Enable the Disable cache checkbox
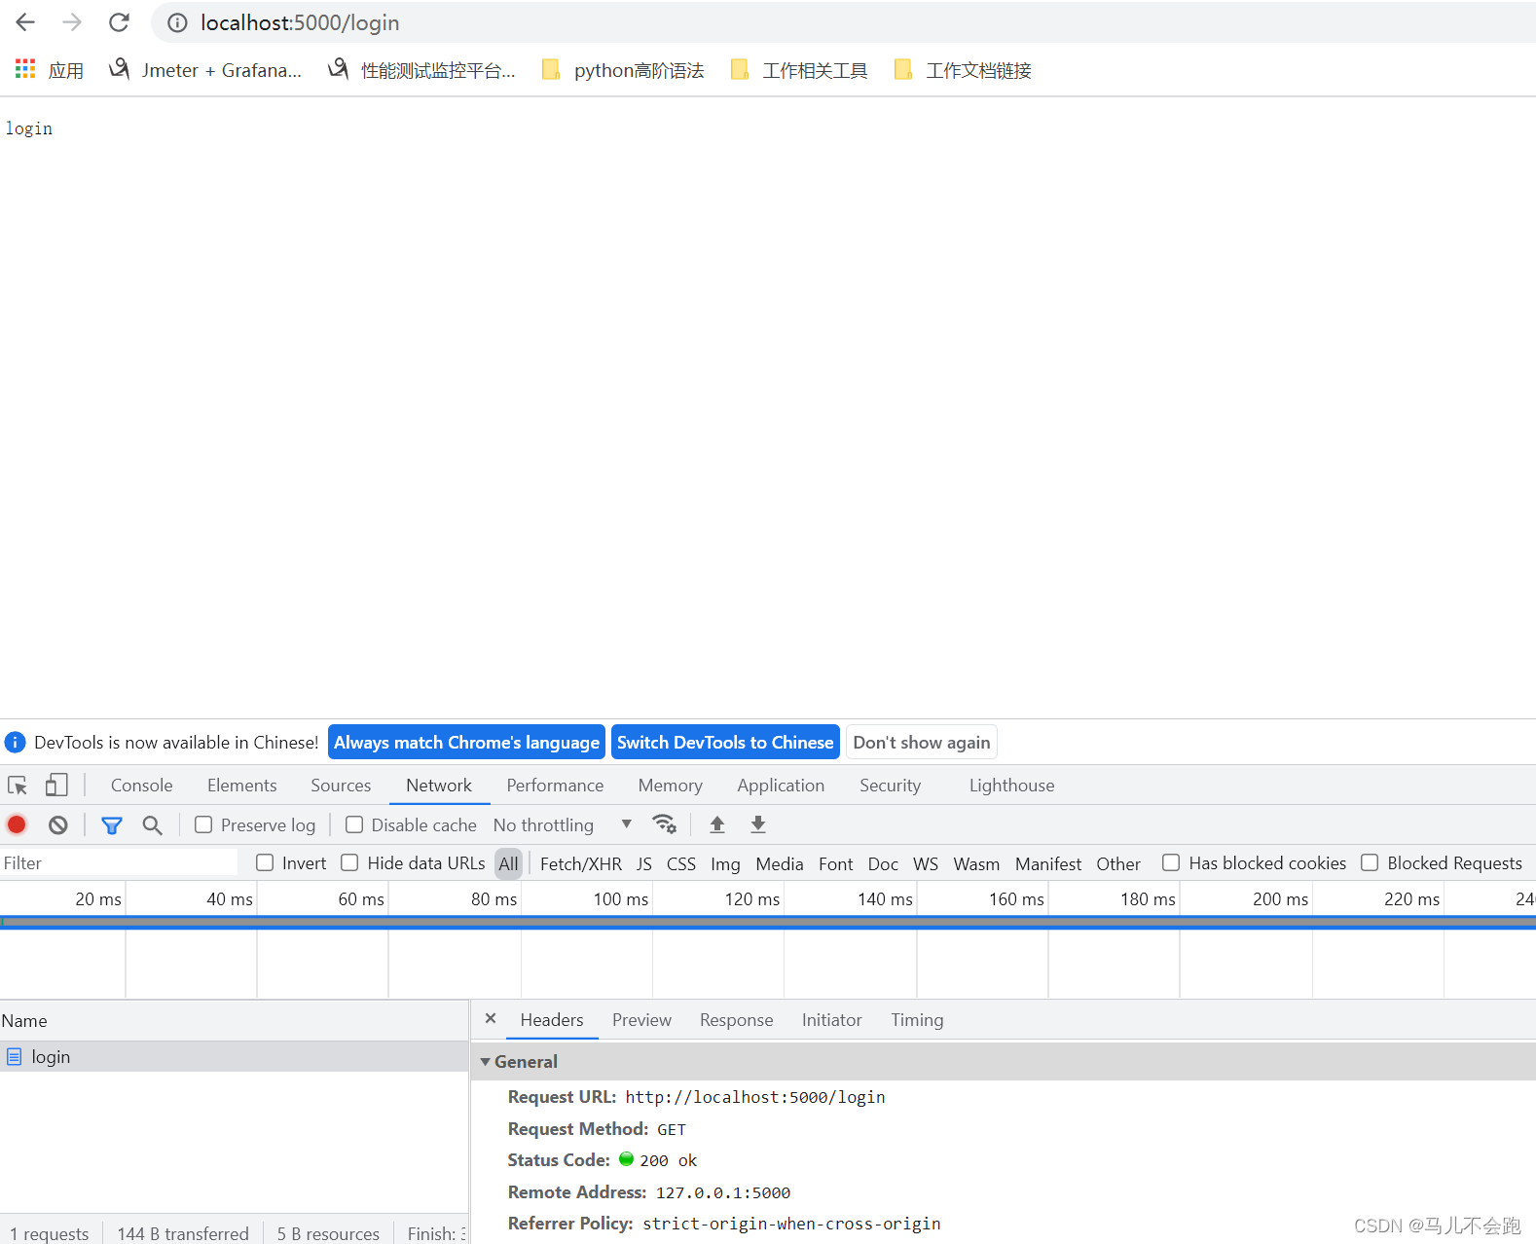Image resolution: width=1536 pixels, height=1244 pixels. point(354,825)
